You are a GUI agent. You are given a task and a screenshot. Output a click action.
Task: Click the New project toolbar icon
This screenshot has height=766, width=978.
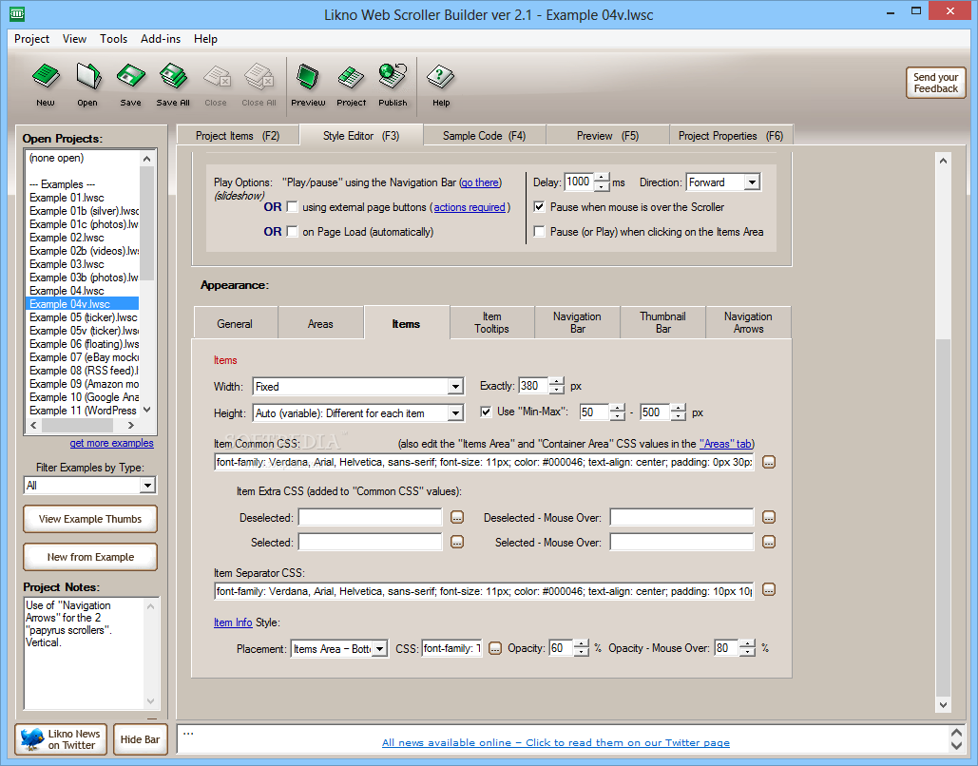[x=46, y=85]
